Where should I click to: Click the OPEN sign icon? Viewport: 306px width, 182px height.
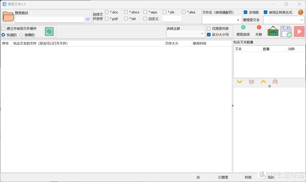[273, 31]
